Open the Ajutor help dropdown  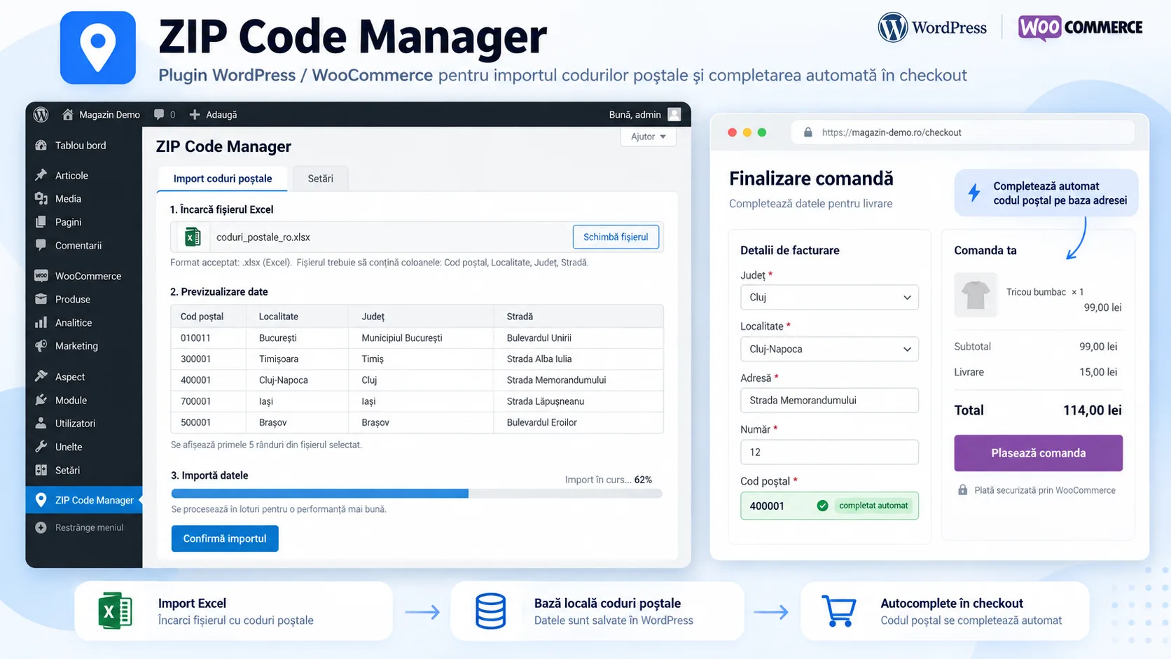click(x=649, y=137)
